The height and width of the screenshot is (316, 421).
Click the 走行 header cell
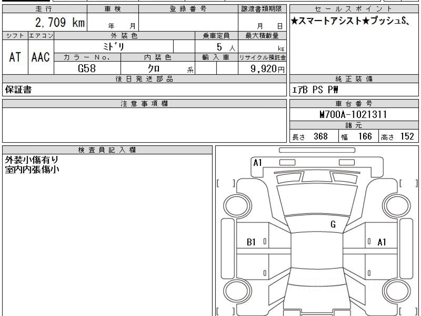pyautogui.click(x=44, y=9)
